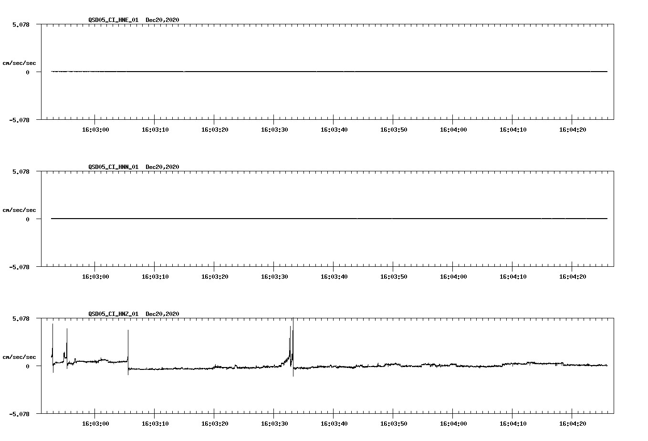Image resolution: width=648 pixels, height=441 pixels.
Task: Click the flat HNN waveform trace
Action: pos(324,219)
